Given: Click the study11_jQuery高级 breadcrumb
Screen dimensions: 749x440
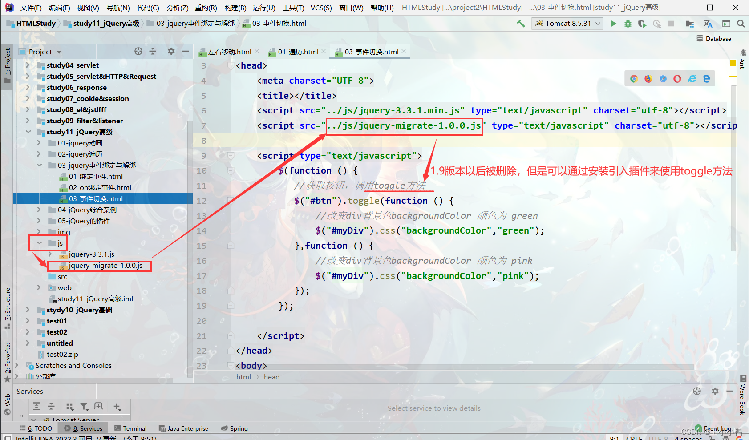Looking at the screenshot, I should point(101,24).
